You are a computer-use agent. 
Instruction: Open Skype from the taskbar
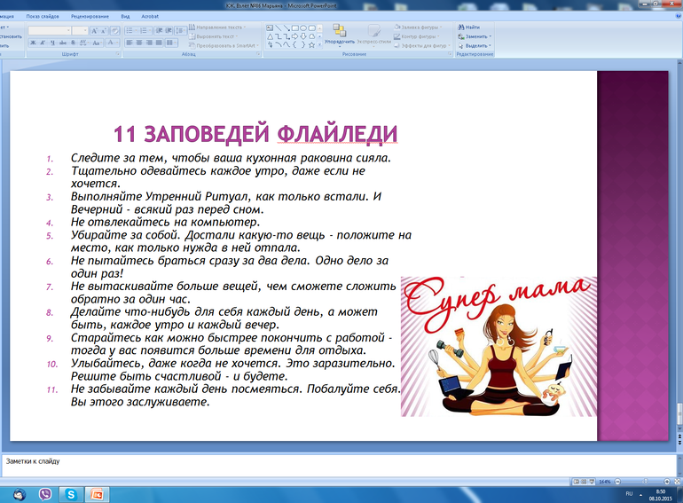coord(71,492)
